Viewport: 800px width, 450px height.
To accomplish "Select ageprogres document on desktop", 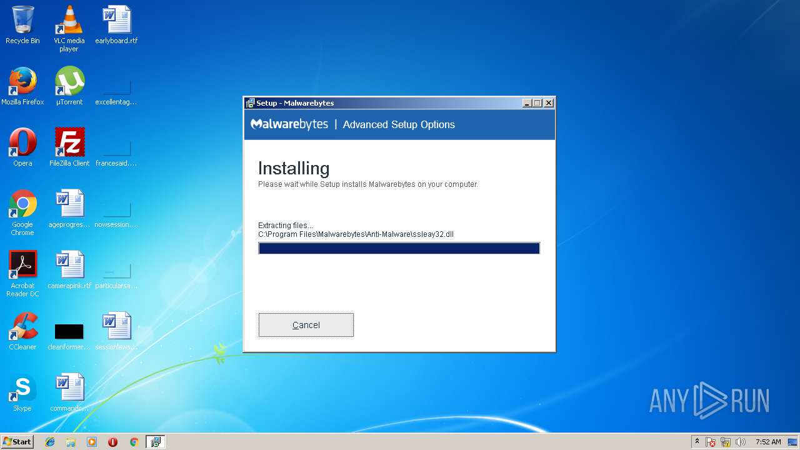I will pyautogui.click(x=69, y=209).
